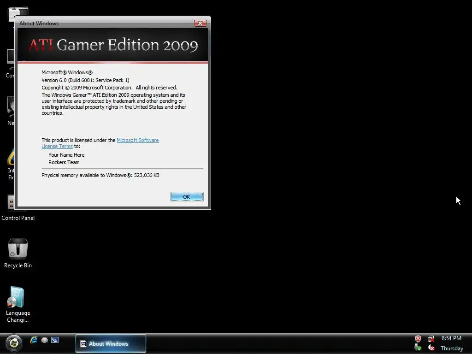The width and height of the screenshot is (472, 354).
Task: Click the Physical memory 523,036 KB line
Action: pos(100,175)
